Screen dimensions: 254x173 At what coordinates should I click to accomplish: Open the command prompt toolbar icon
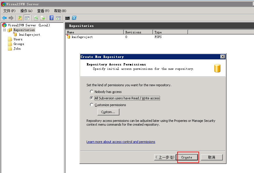(67, 18)
